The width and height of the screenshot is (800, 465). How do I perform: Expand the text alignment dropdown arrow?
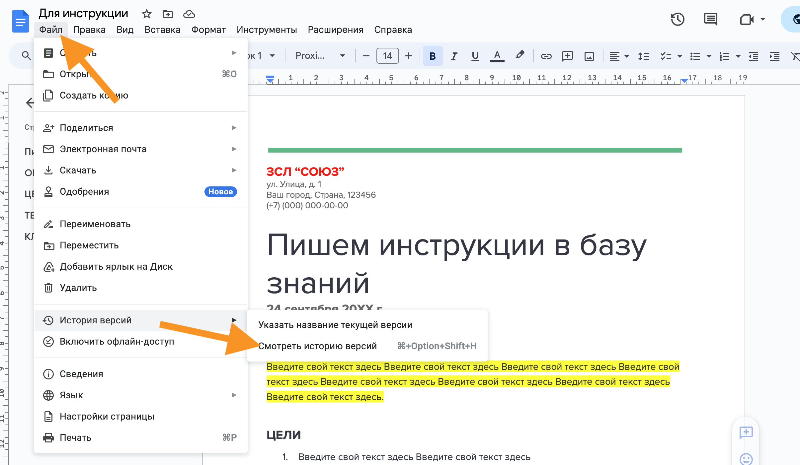coord(627,56)
